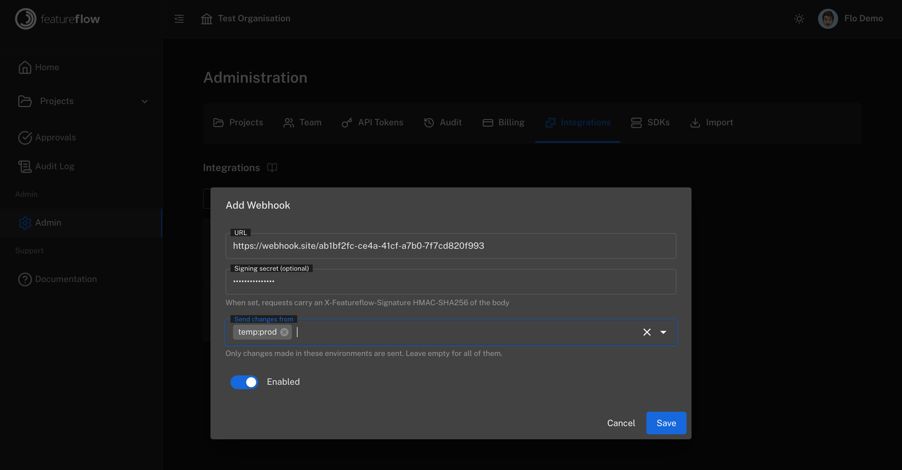Click the Add Webhook dialog title
The width and height of the screenshot is (902, 470).
(258, 205)
